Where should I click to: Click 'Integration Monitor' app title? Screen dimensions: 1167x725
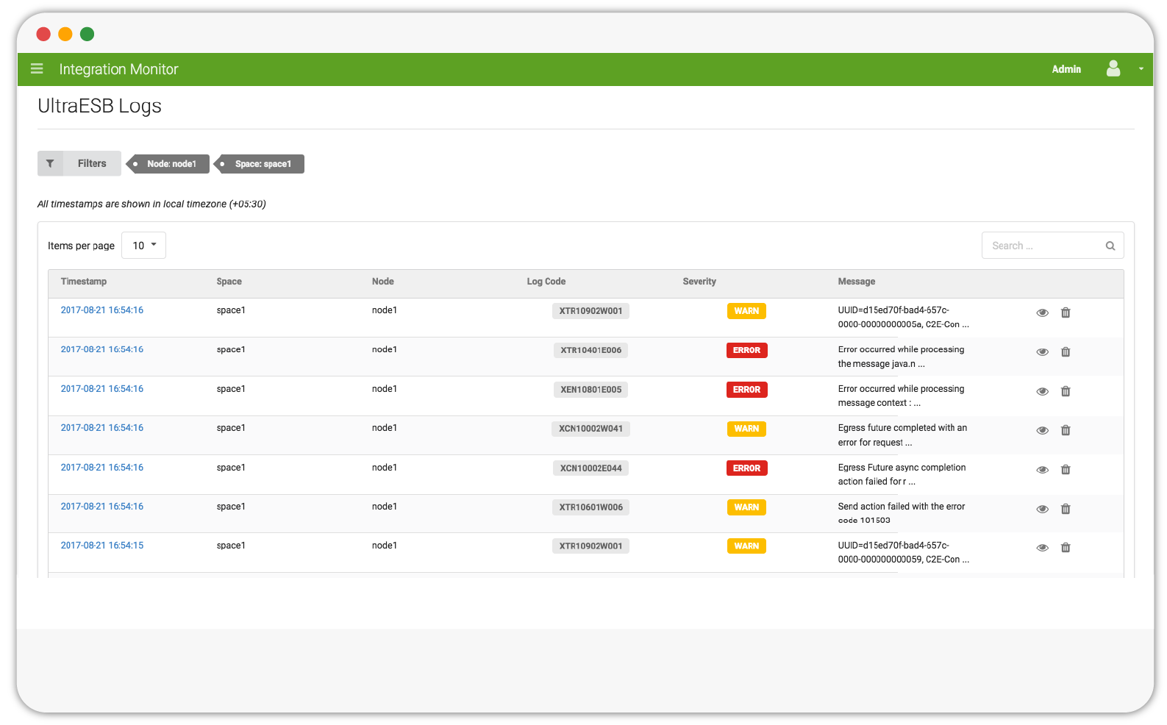coord(118,69)
